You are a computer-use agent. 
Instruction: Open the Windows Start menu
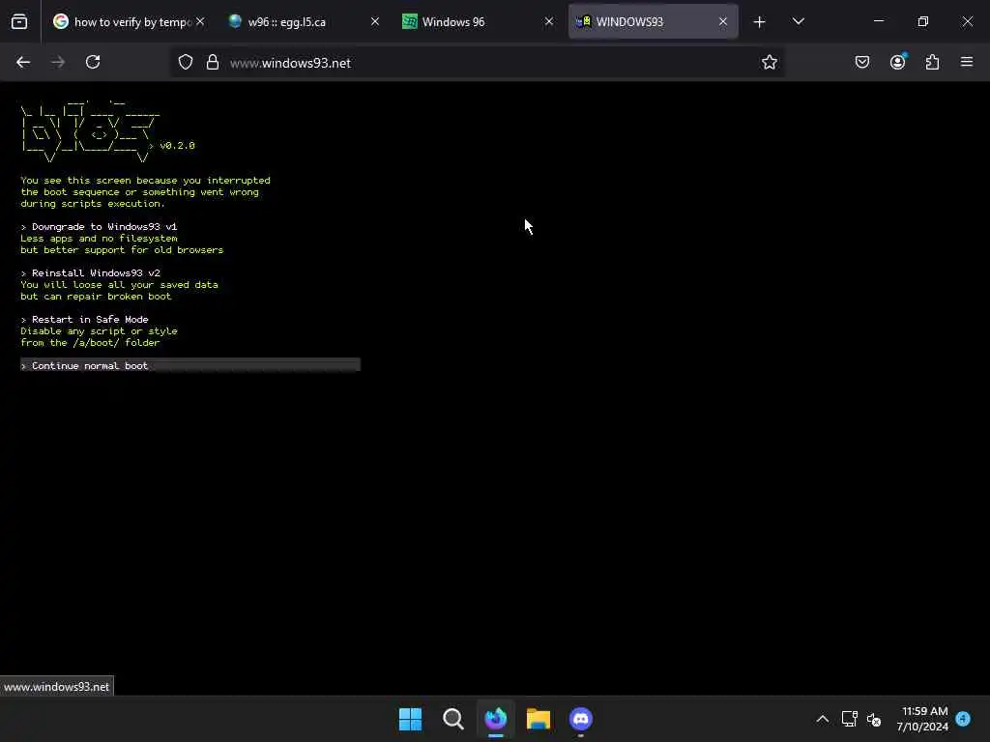click(x=410, y=719)
